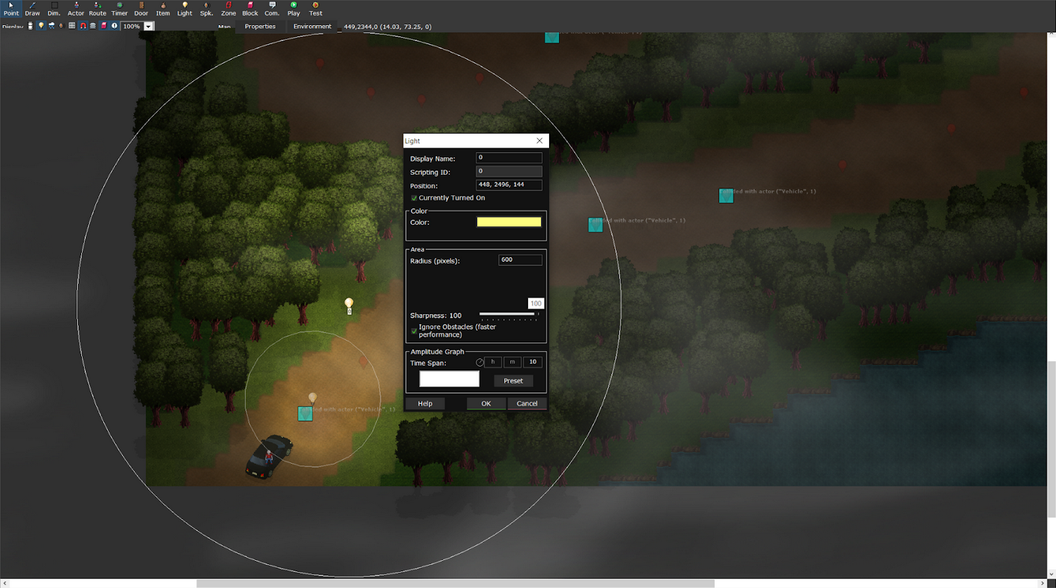The height and width of the screenshot is (588, 1056).
Task: Uncheck Ignore Obstacles checkbox
Action: [x=414, y=331]
